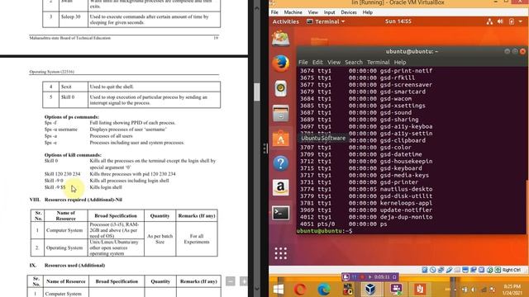Open the red PDF reader taskbar icon
This screenshot has width=529, height=297.
point(420,289)
